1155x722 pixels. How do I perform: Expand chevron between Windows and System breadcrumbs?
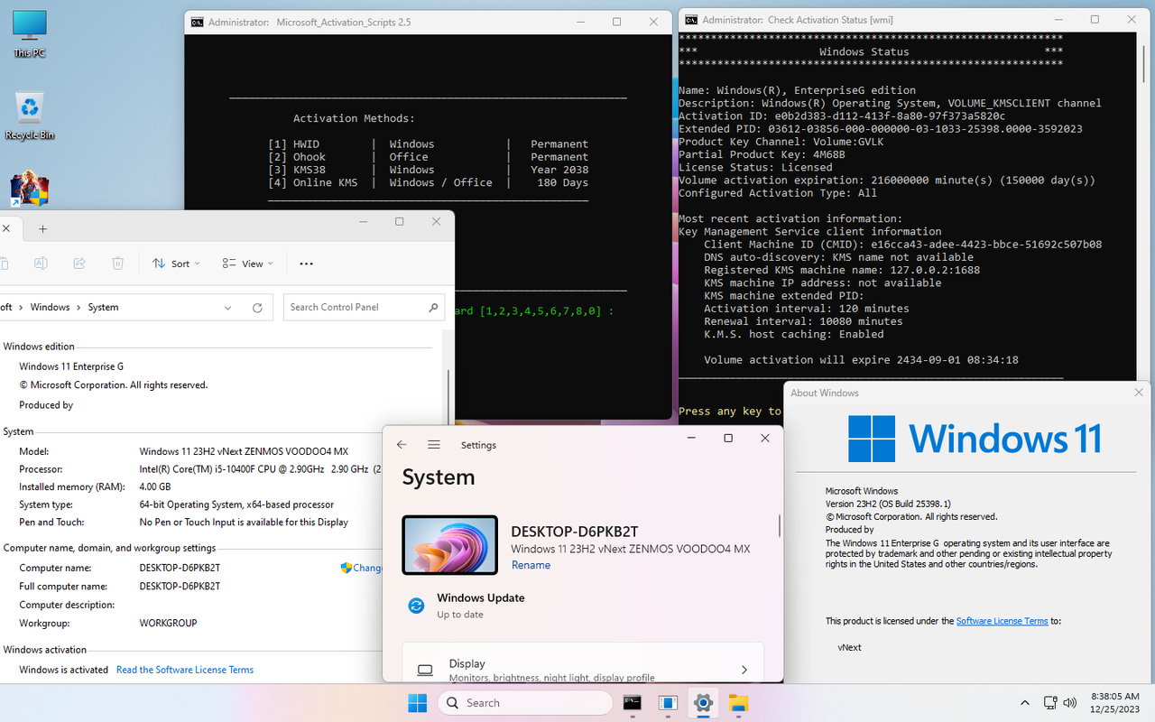[79, 307]
